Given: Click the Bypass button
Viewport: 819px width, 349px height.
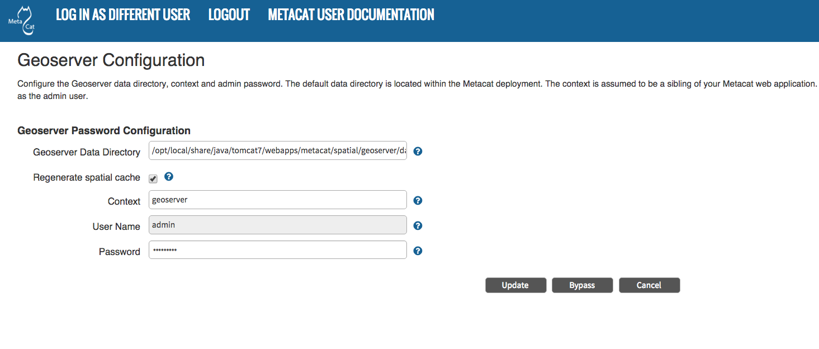Looking at the screenshot, I should (582, 285).
